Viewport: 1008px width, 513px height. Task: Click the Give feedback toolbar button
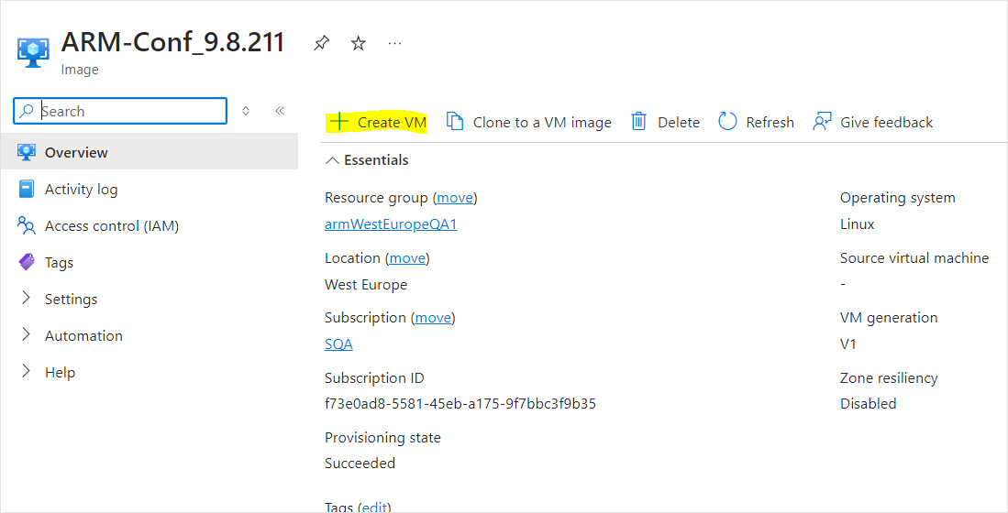pos(873,122)
